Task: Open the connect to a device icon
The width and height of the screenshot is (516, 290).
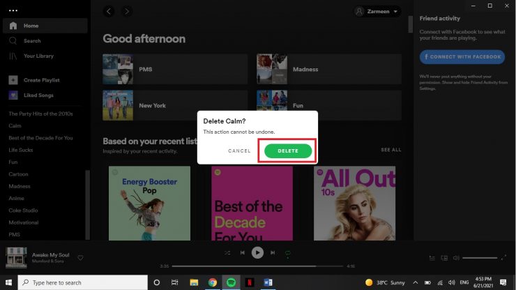Action: coord(444,258)
